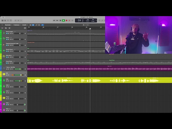The image size is (172, 129).
Task: Open the Smart Controls button
Action: [x=16, y=20]
